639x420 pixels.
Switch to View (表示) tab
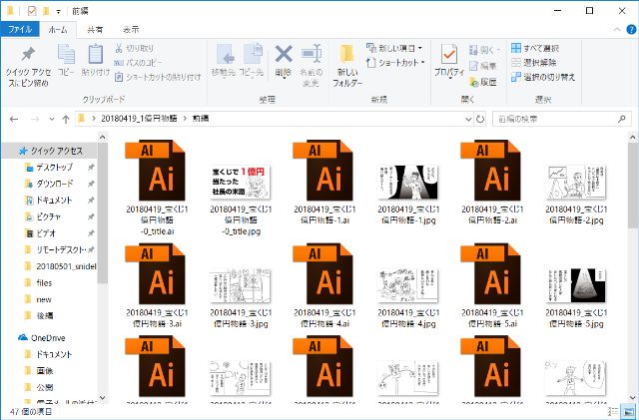click(x=131, y=29)
